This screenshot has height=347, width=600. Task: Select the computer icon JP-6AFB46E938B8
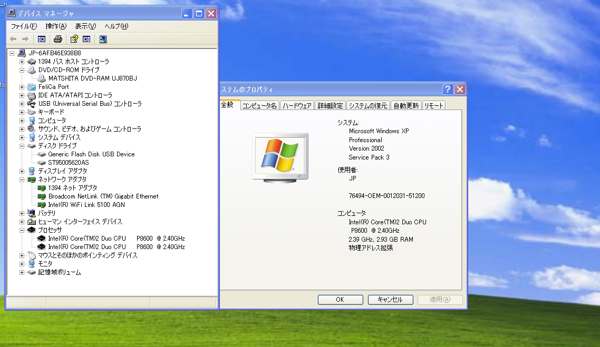tap(22, 53)
